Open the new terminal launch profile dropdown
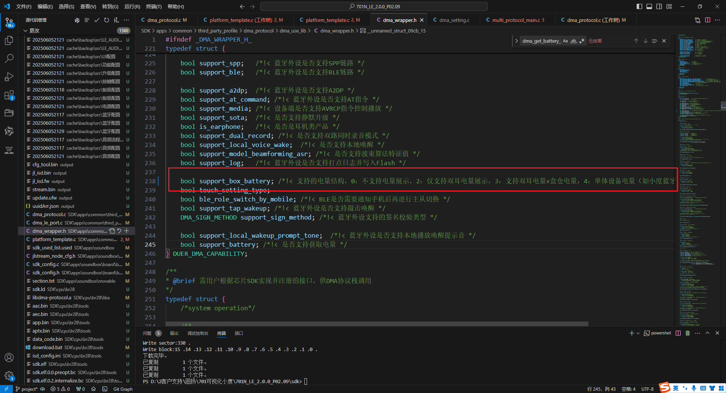 tap(638, 333)
